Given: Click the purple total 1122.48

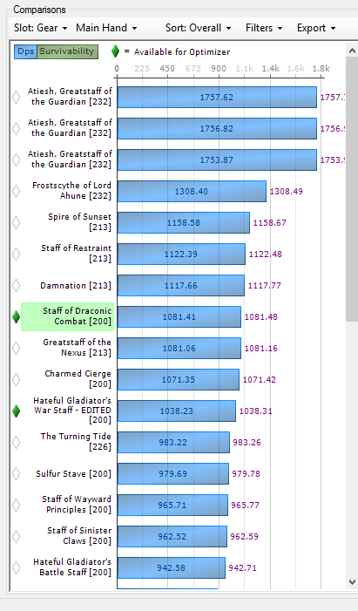Looking at the screenshot, I should [x=266, y=254].
